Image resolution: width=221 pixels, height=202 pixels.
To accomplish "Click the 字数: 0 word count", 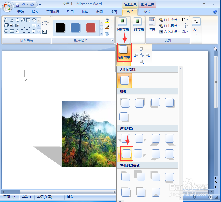I will click(x=27, y=197).
